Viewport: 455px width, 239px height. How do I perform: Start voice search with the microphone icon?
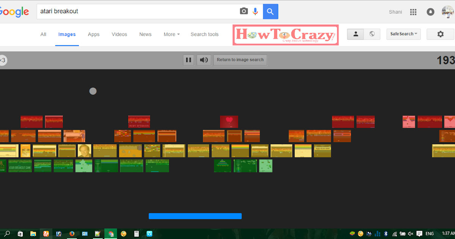[255, 11]
